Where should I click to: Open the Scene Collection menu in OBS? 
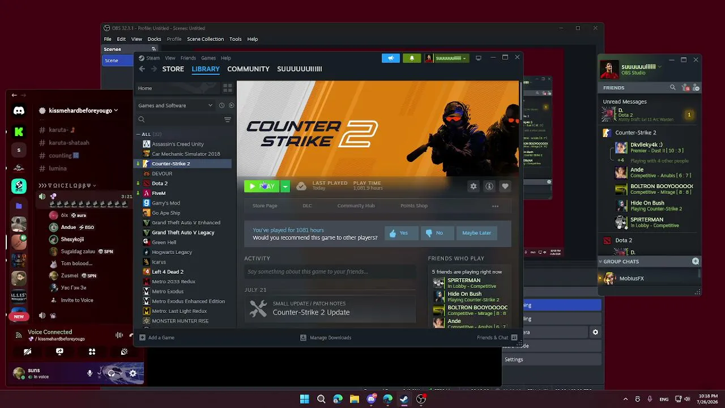click(205, 39)
